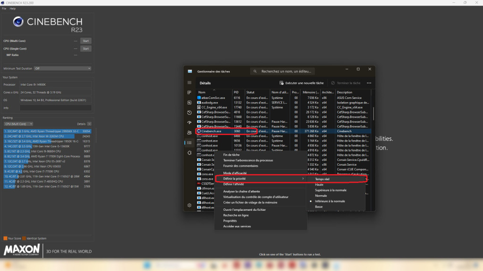
Task: Start the CPU (Multi Core) test
Action: pos(86,41)
